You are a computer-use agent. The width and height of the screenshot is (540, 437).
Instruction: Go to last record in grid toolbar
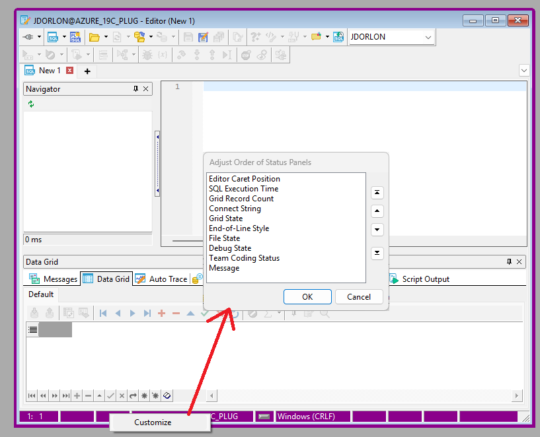tap(147, 313)
